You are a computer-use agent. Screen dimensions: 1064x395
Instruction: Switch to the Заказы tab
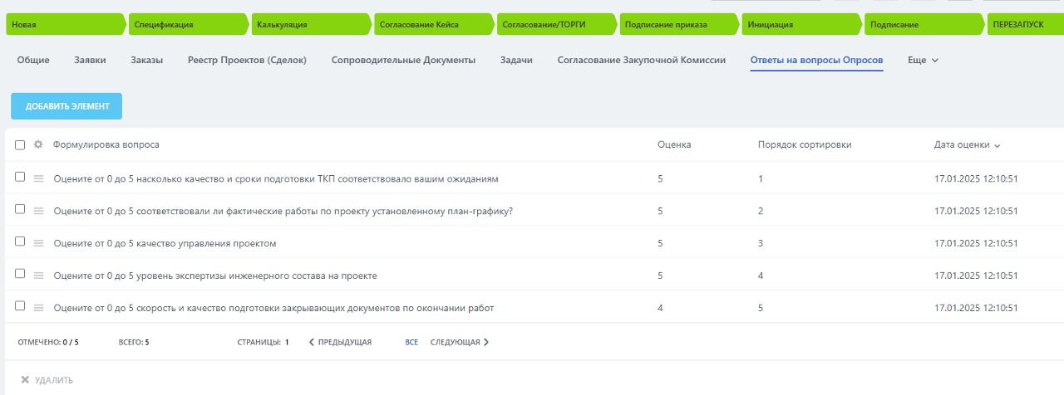click(146, 61)
